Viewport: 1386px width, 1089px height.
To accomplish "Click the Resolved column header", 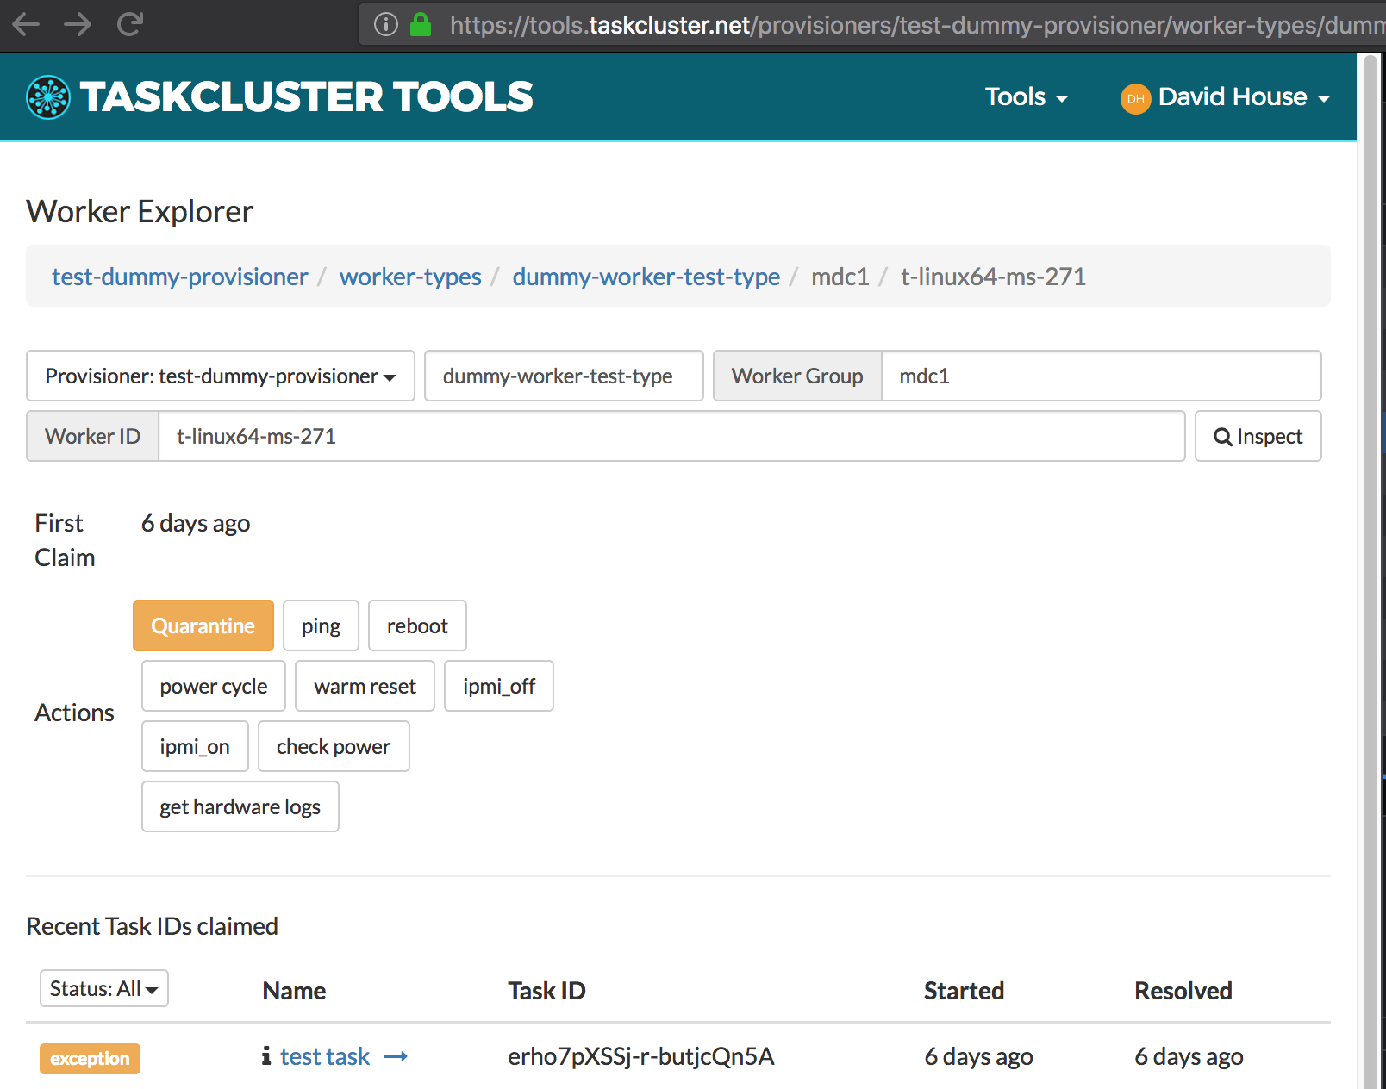I will coord(1183,991).
